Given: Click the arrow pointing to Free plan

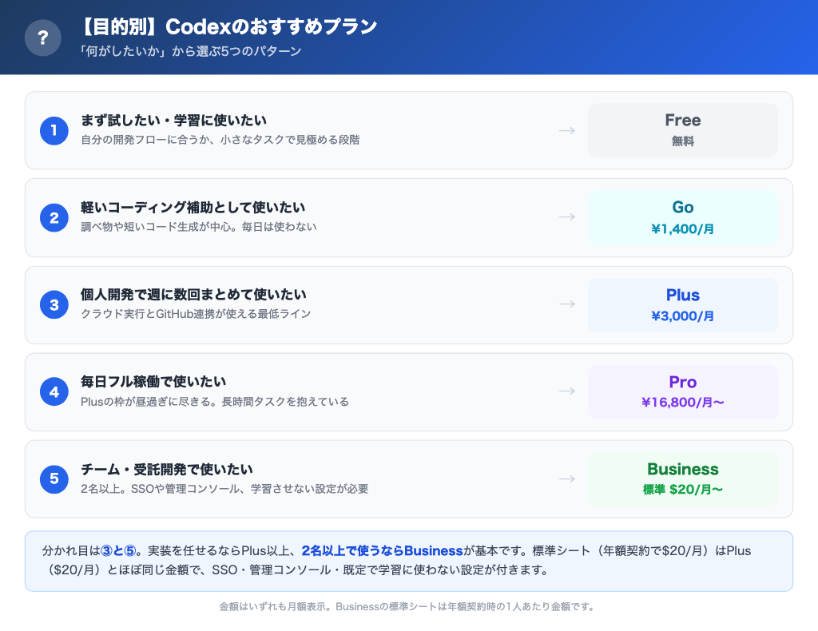Looking at the screenshot, I should (567, 130).
